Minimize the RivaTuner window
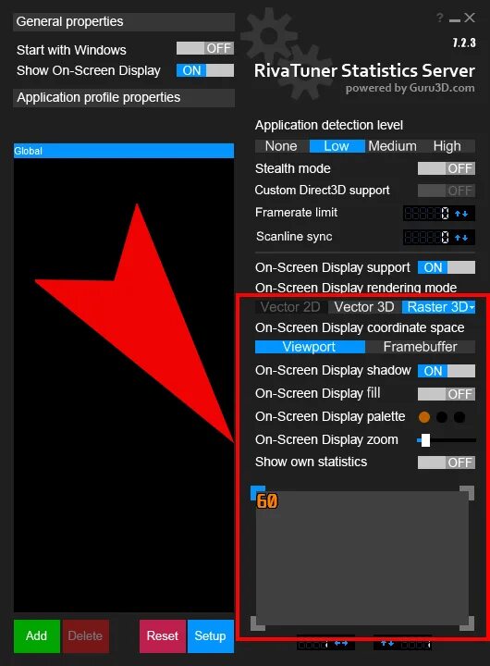490x666 pixels. tap(455, 20)
